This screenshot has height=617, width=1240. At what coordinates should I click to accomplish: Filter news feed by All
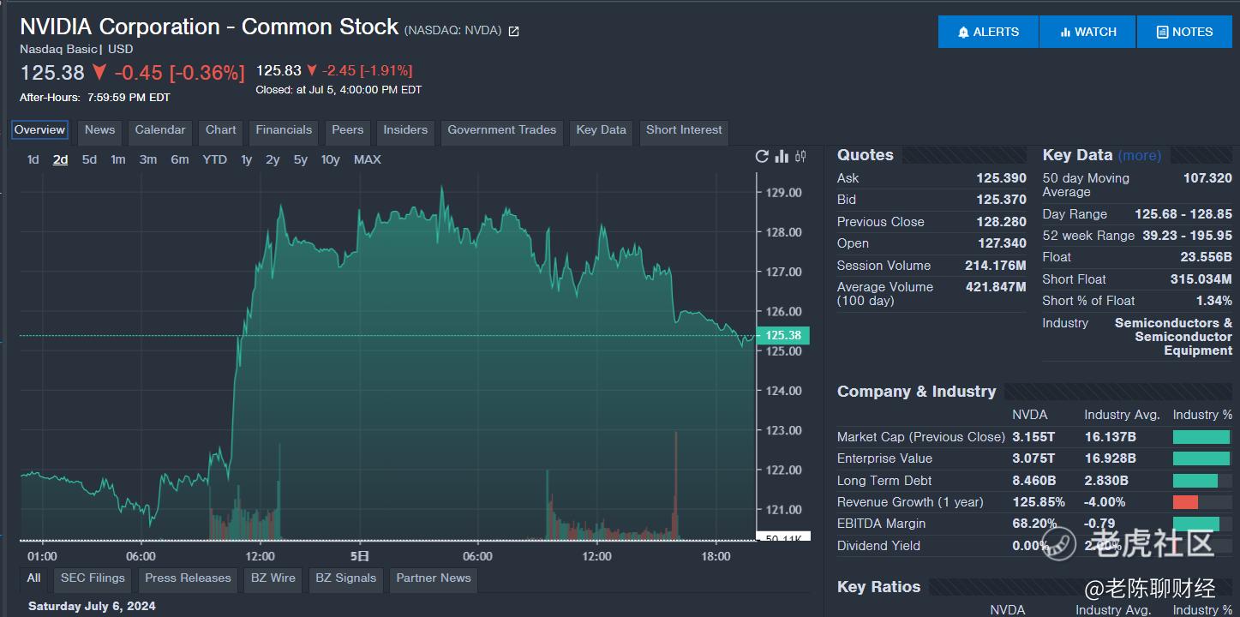pos(33,578)
